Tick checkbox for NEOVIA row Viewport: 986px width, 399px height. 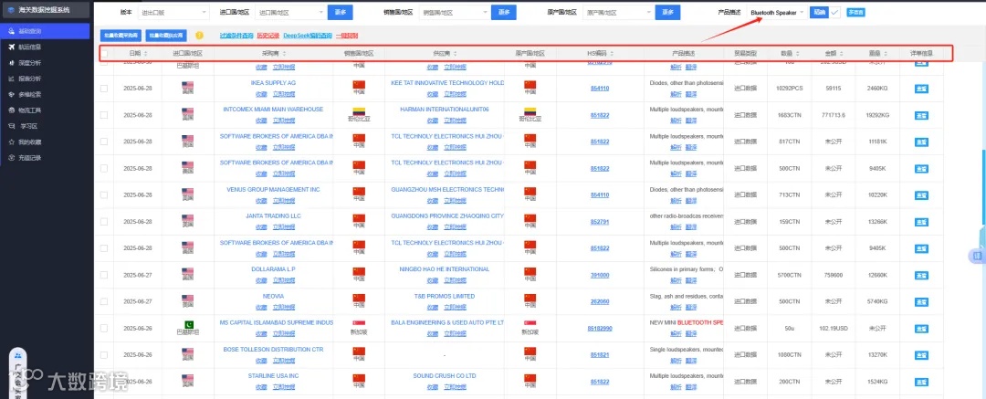point(104,301)
